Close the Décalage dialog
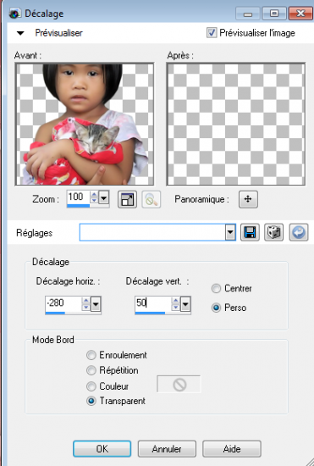The image size is (314, 466). [x=300, y=14]
